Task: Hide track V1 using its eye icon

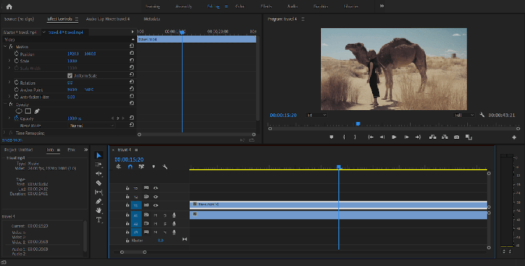Action: pyautogui.click(x=156, y=205)
